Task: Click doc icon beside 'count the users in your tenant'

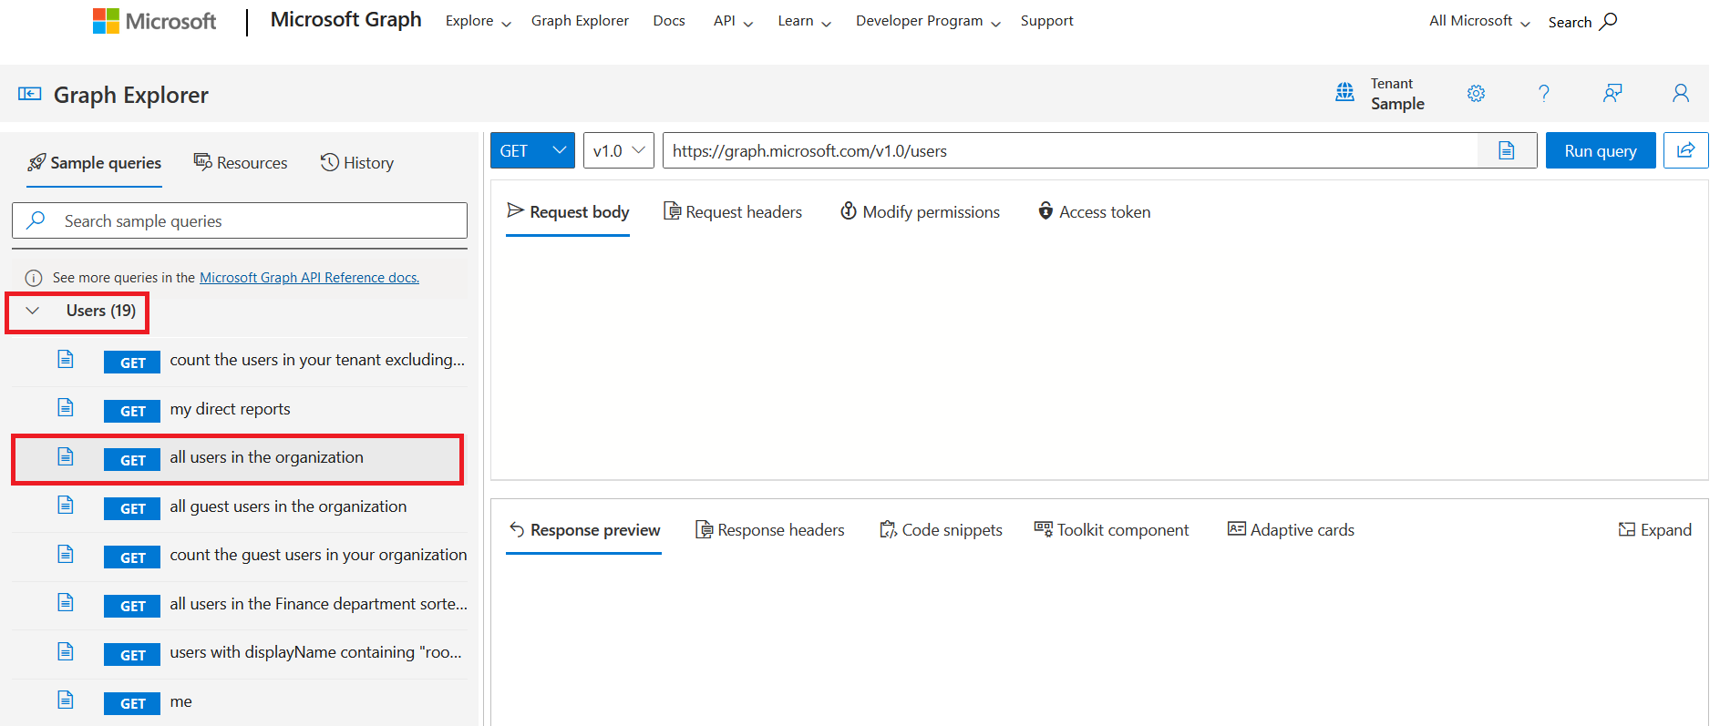Action: point(66,359)
